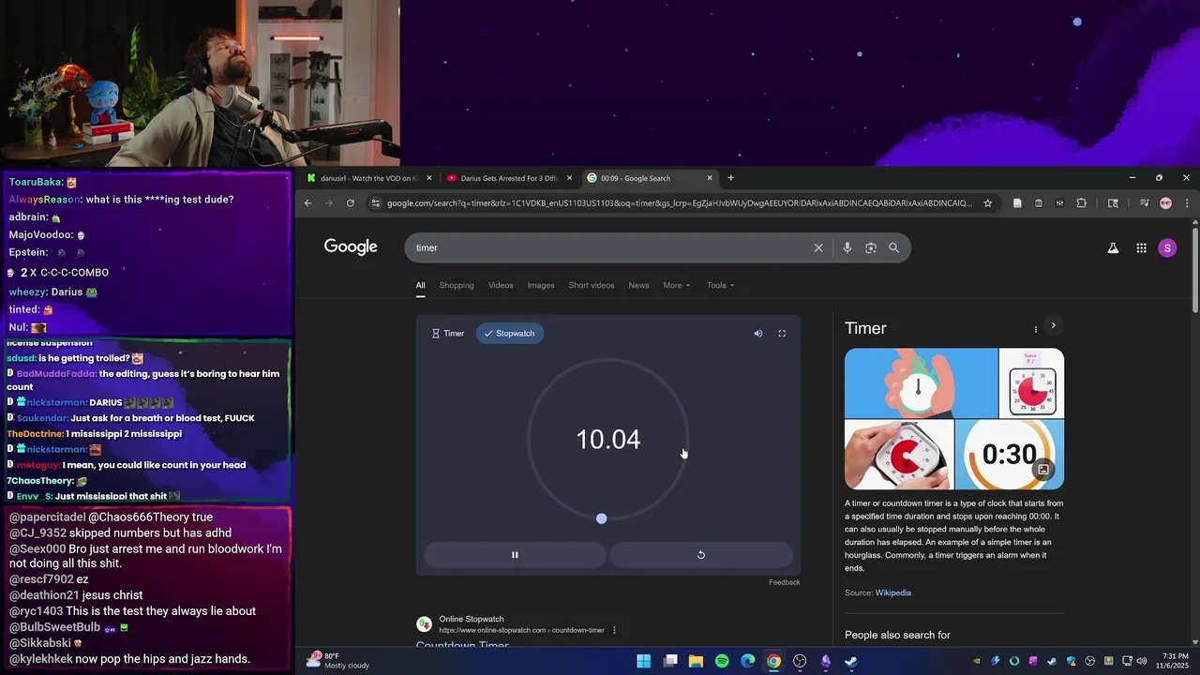Open the Chrome extensions puzzle icon
The height and width of the screenshot is (675, 1200).
pos(1081,202)
